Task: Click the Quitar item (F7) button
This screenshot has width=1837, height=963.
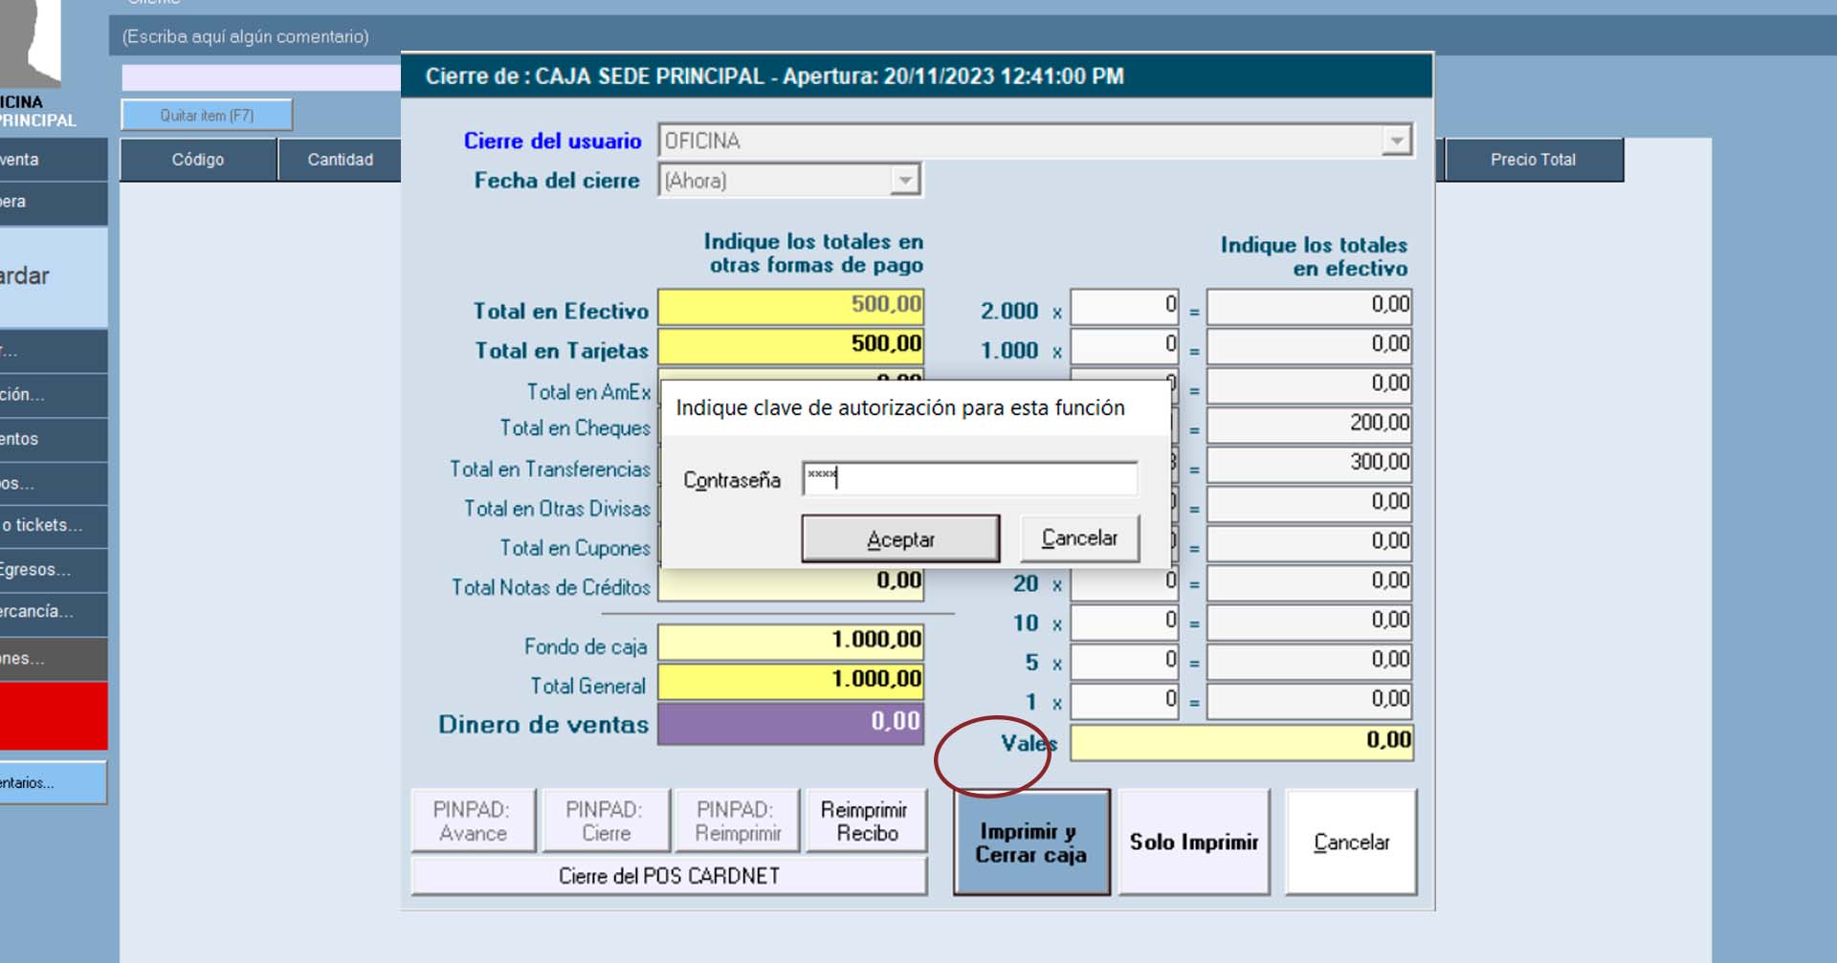Action: 207,116
